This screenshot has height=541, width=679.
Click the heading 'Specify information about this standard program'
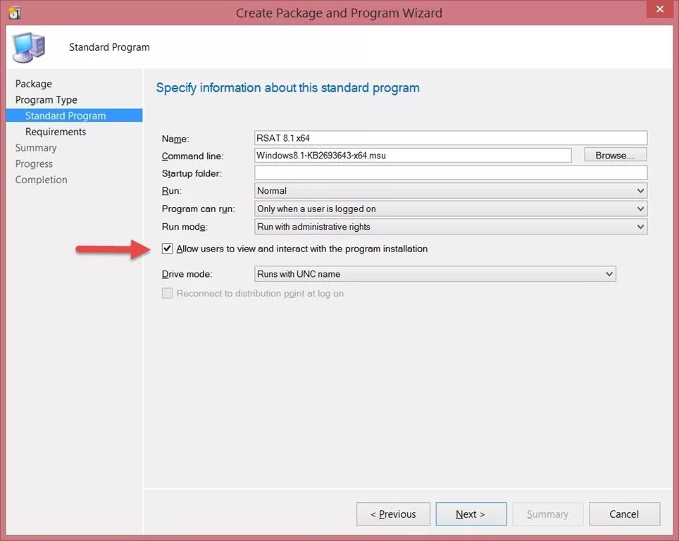pyautogui.click(x=287, y=88)
